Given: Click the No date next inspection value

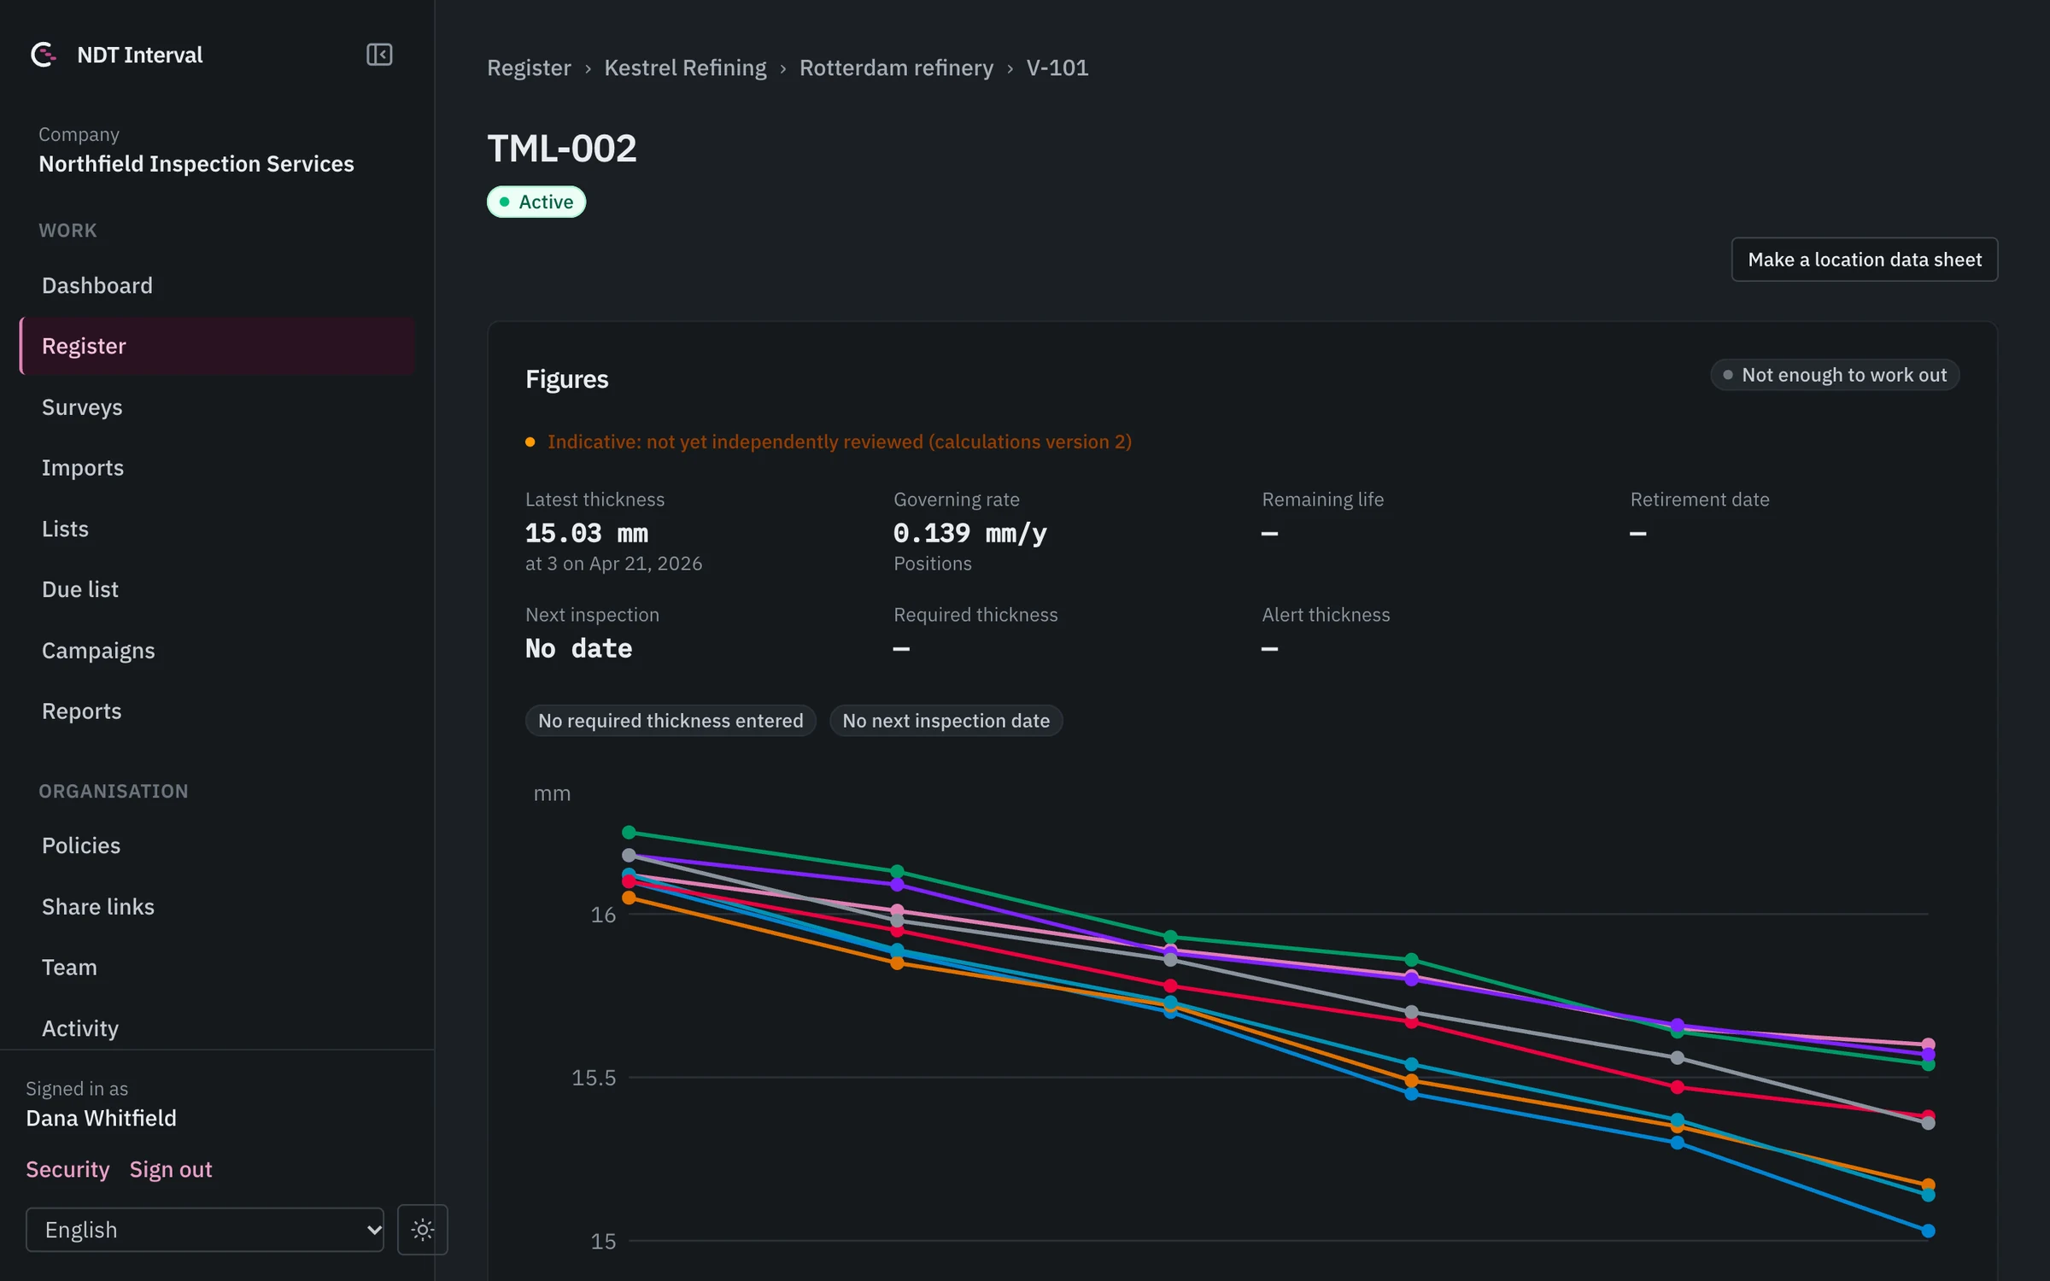Looking at the screenshot, I should 579,649.
